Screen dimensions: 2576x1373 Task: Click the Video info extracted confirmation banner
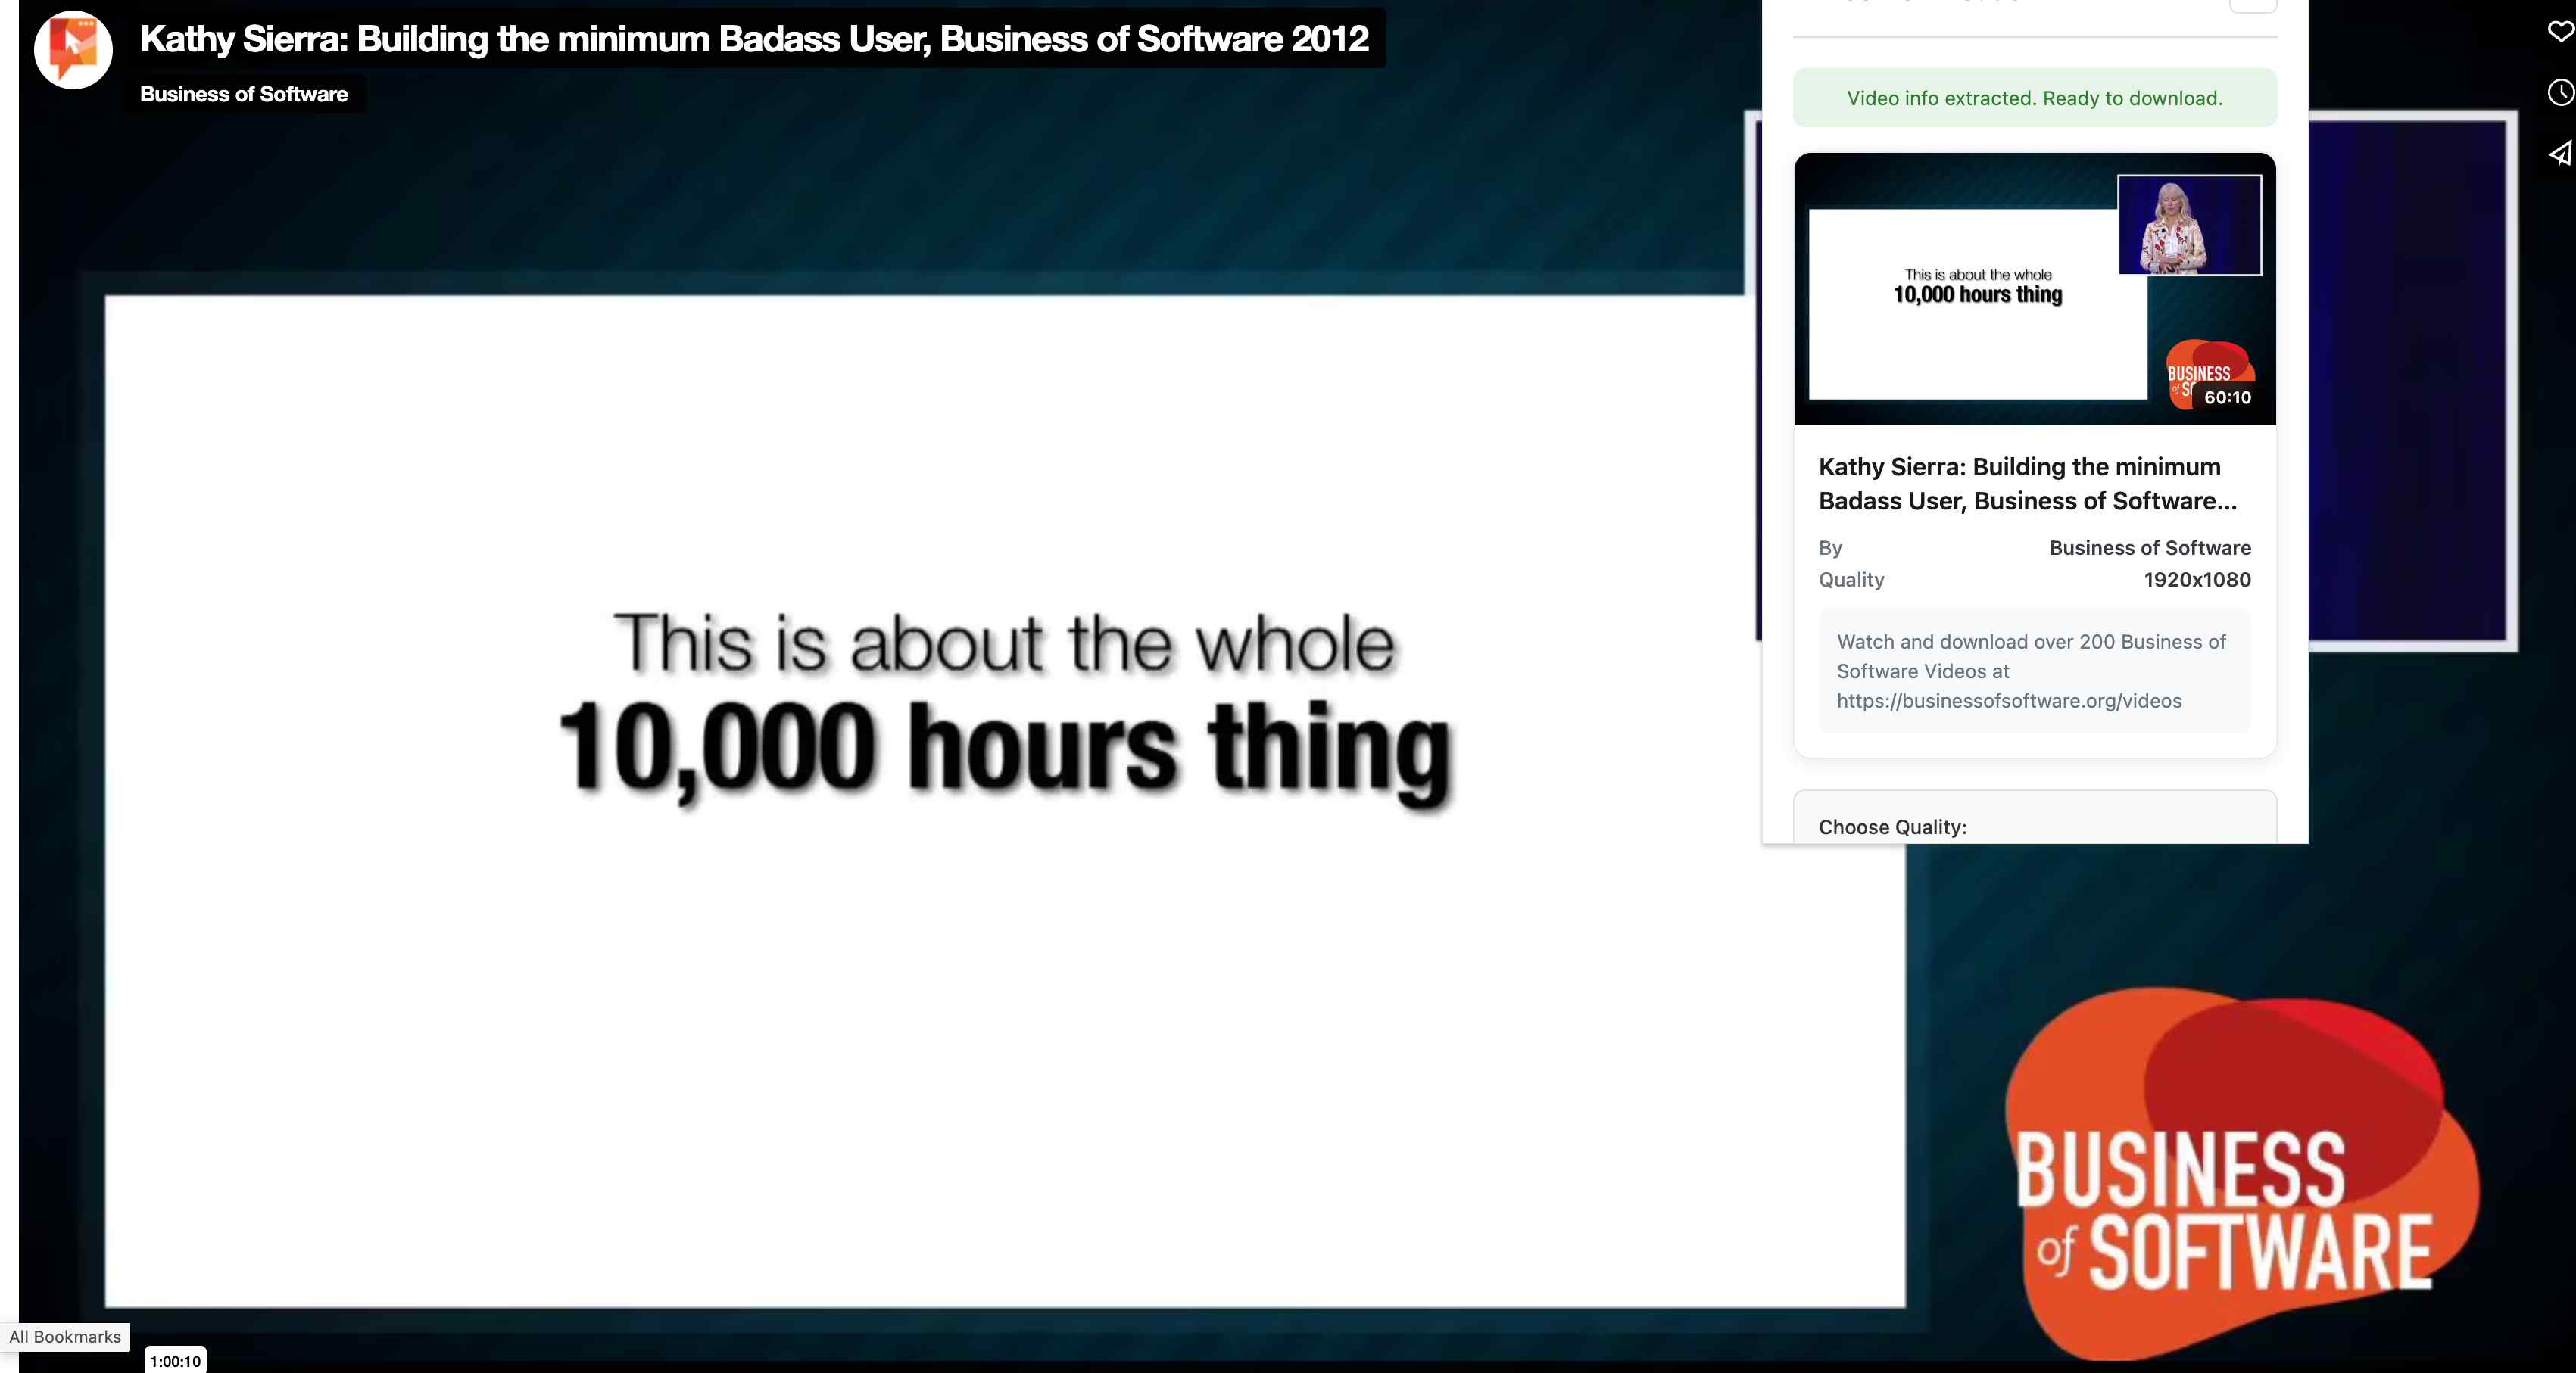(x=2035, y=98)
